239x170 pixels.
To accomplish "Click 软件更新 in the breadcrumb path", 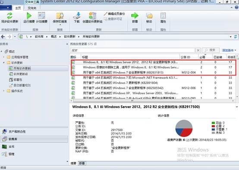I will coord(69,37).
